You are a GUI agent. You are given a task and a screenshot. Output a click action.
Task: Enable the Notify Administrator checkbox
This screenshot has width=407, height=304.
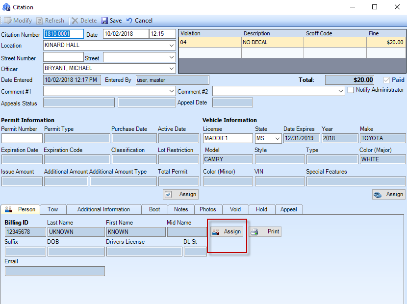pyautogui.click(x=351, y=90)
